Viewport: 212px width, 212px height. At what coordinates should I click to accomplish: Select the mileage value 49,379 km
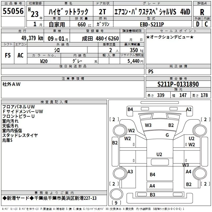(32, 38)
